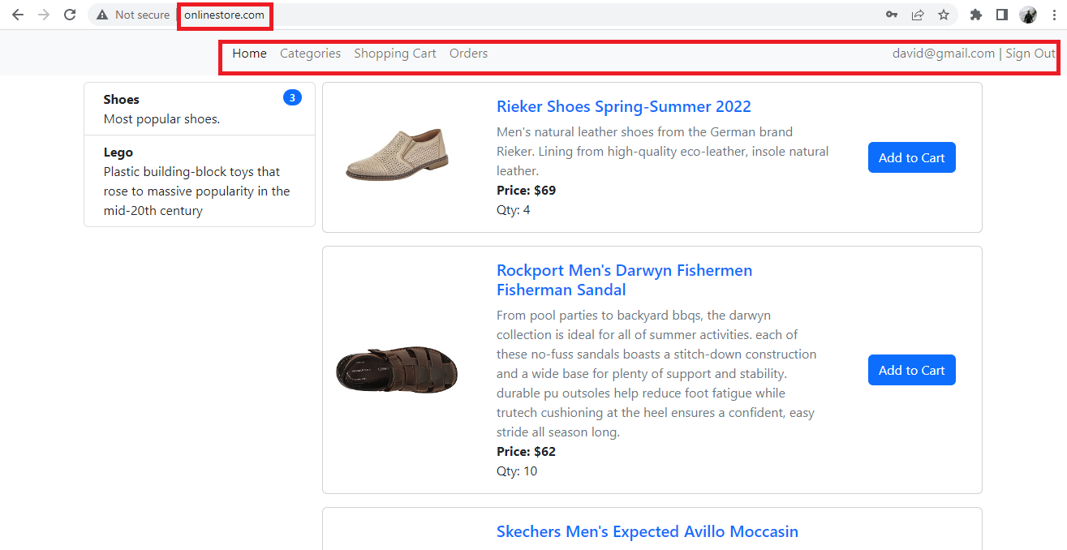Screen dimensions: 1067x550
Task: Bookmark this page with star icon
Action: (944, 15)
